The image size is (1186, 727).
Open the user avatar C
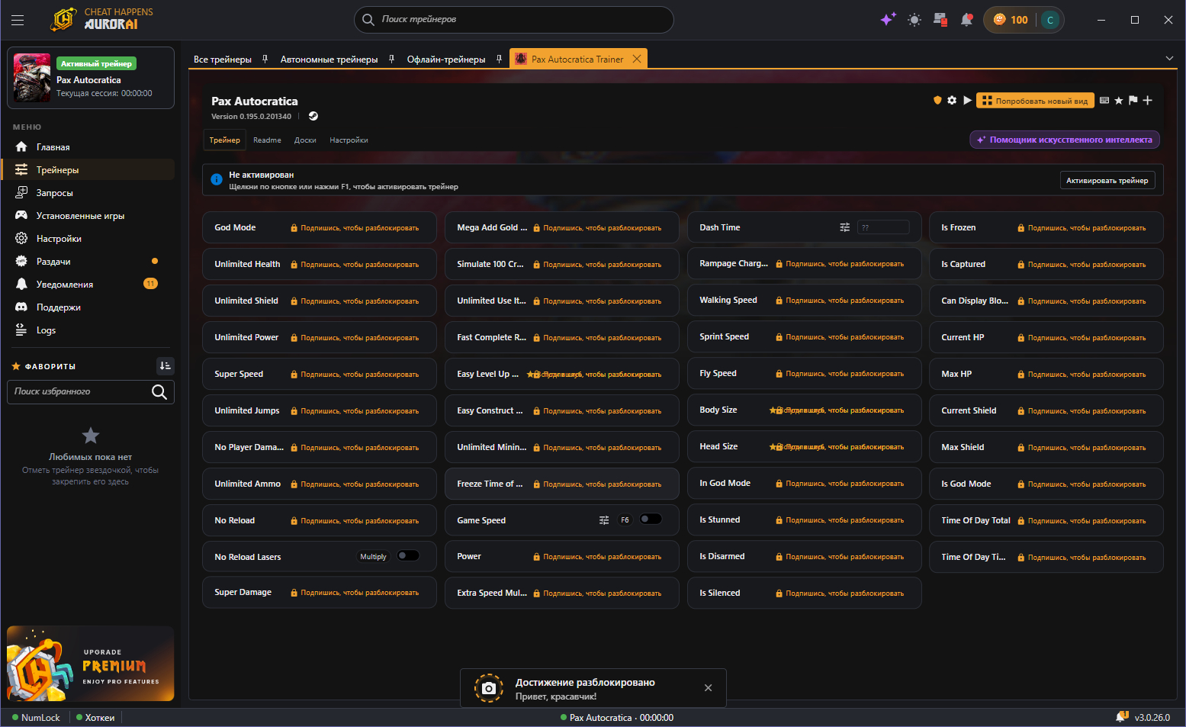[1050, 20]
